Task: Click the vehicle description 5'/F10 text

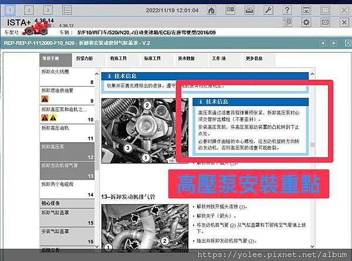Action: (x=146, y=32)
